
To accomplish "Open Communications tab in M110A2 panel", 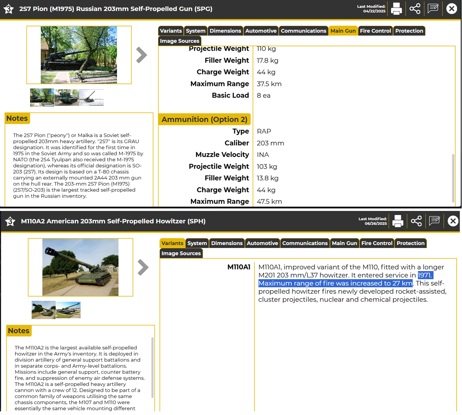I will pyautogui.click(x=305, y=243).
